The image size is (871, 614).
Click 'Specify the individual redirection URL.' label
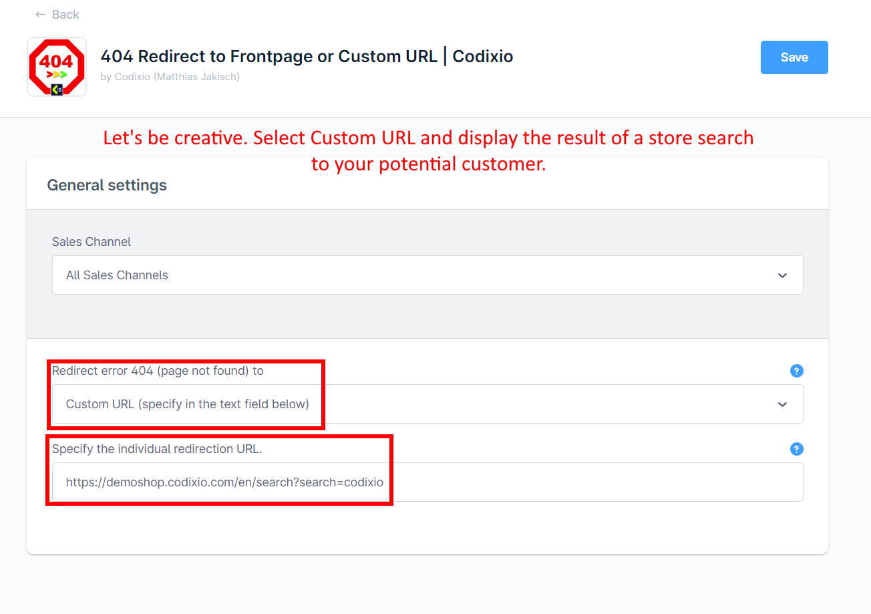point(157,449)
